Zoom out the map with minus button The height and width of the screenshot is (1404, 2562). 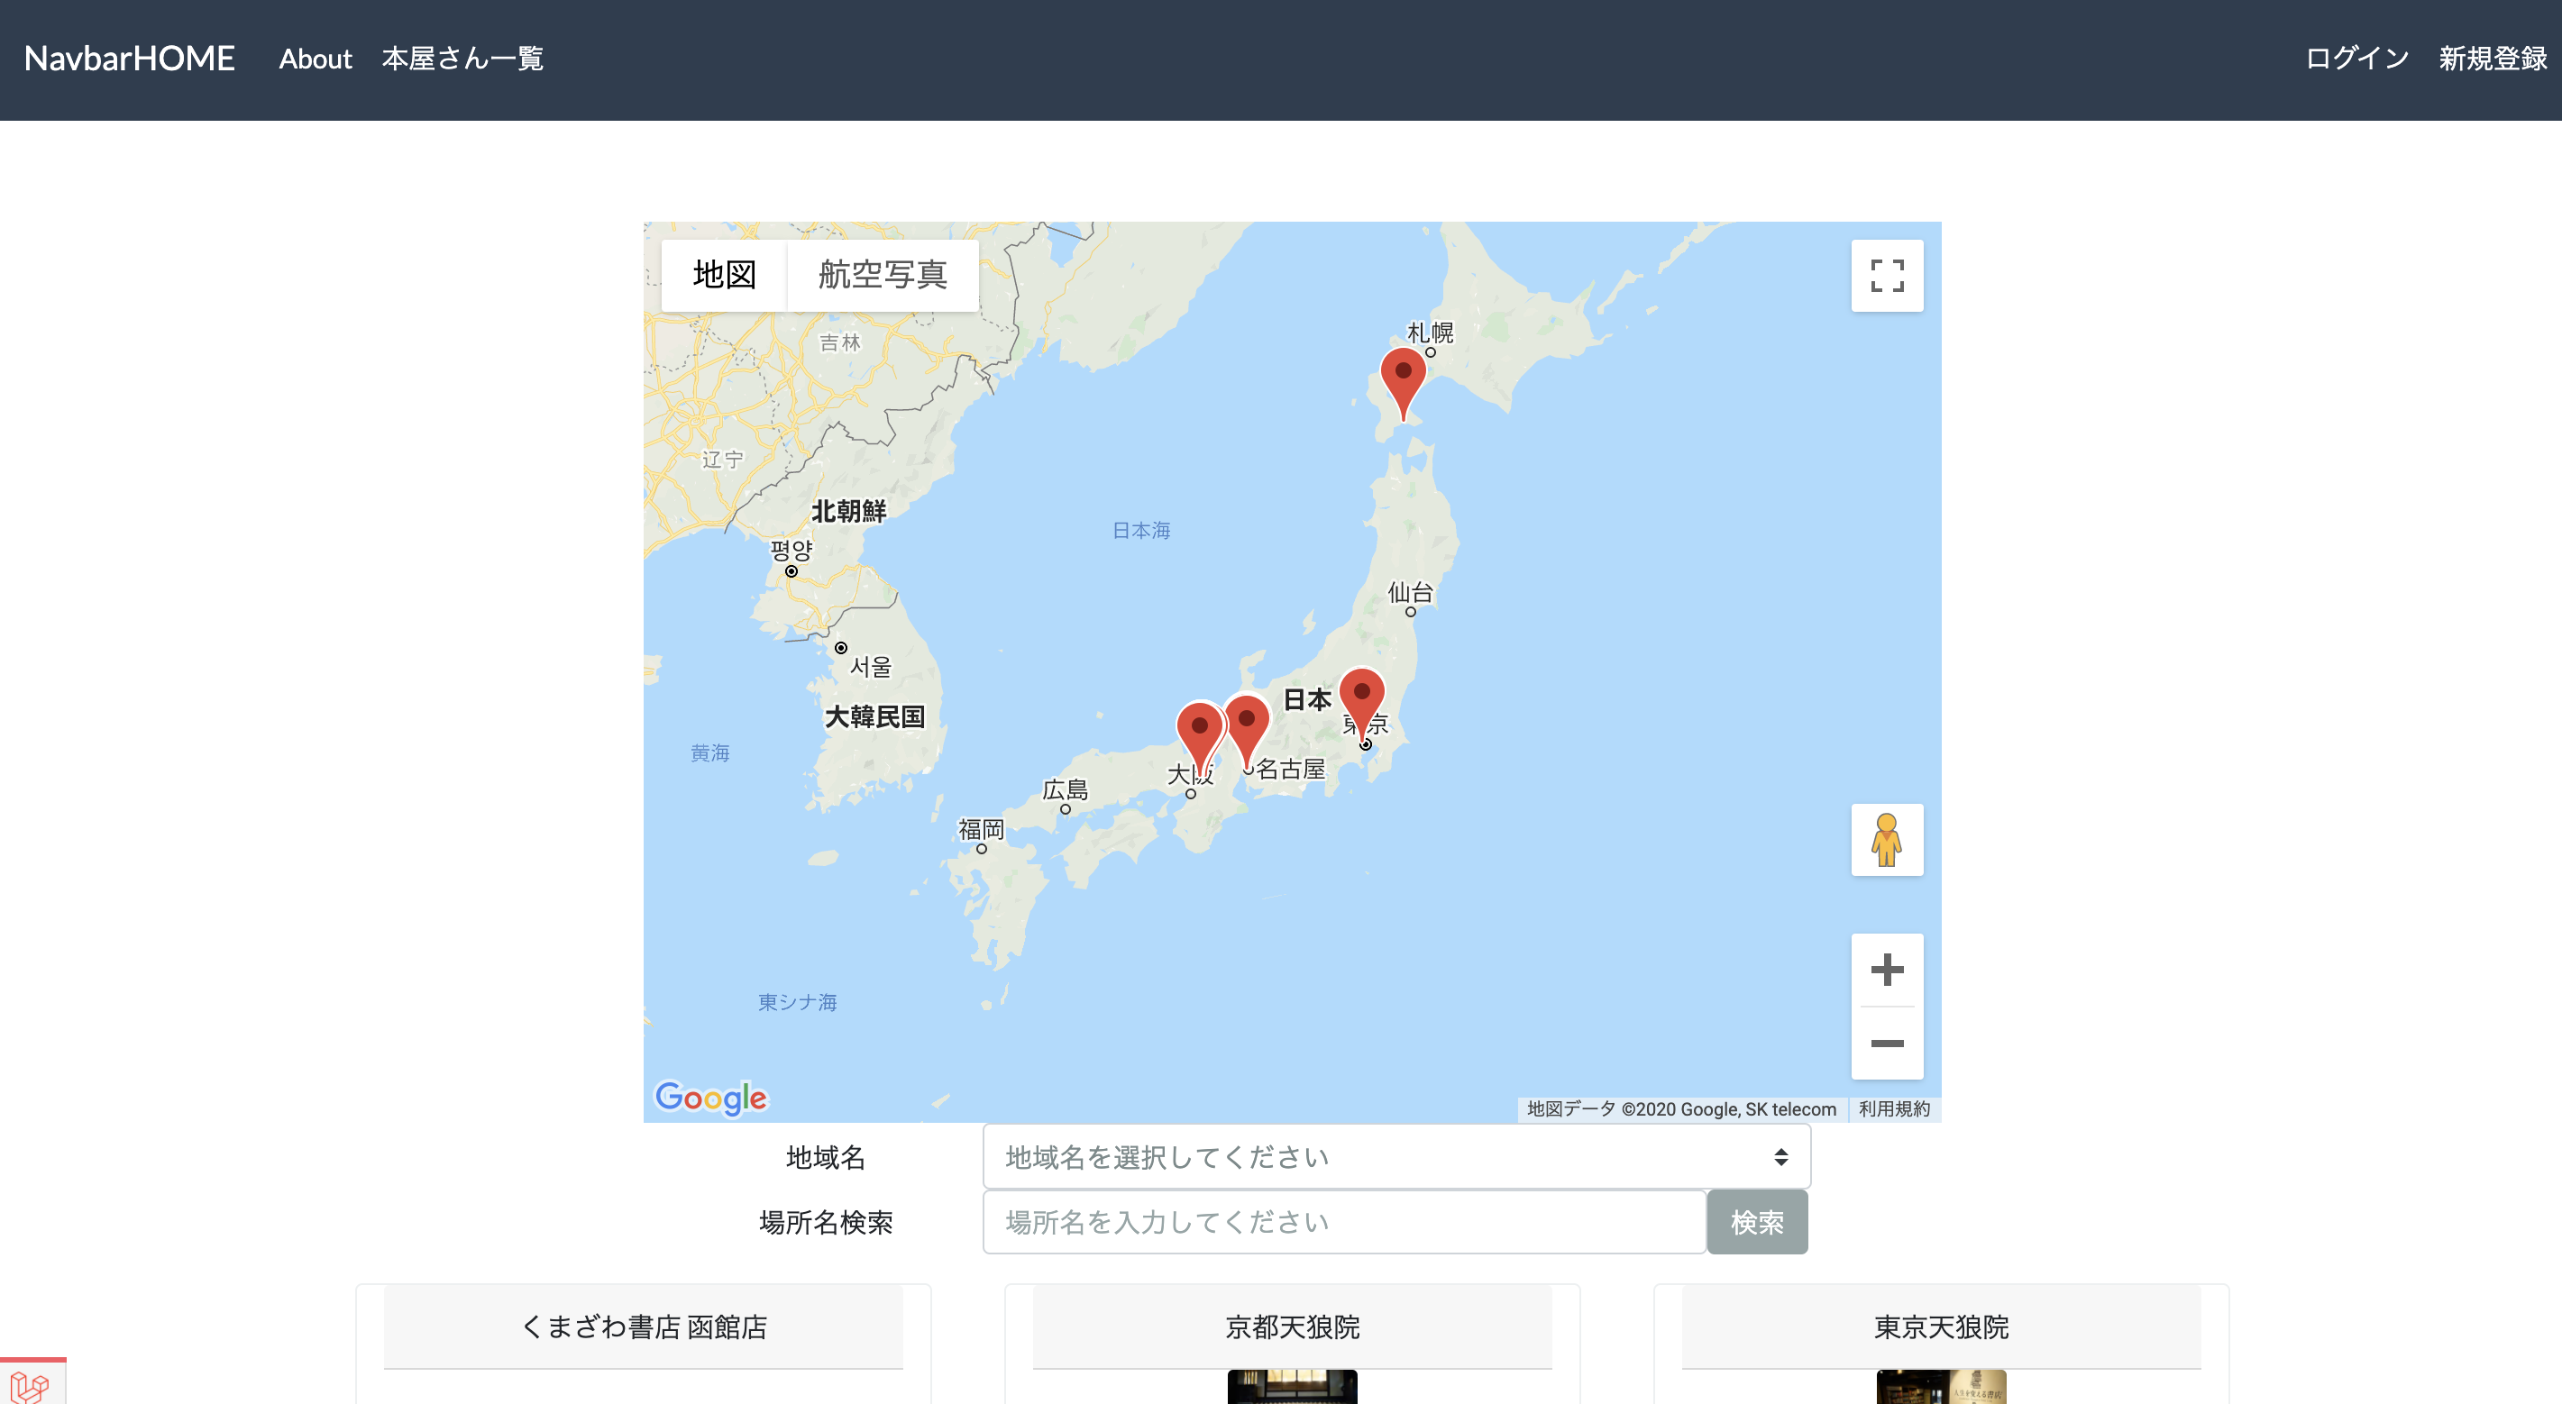(x=1886, y=1043)
